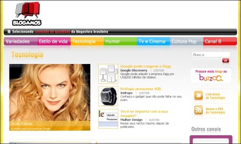The height and width of the screenshot is (144, 241).
Task: Open Relógio armazena 4GB article
Action: [x=141, y=89]
